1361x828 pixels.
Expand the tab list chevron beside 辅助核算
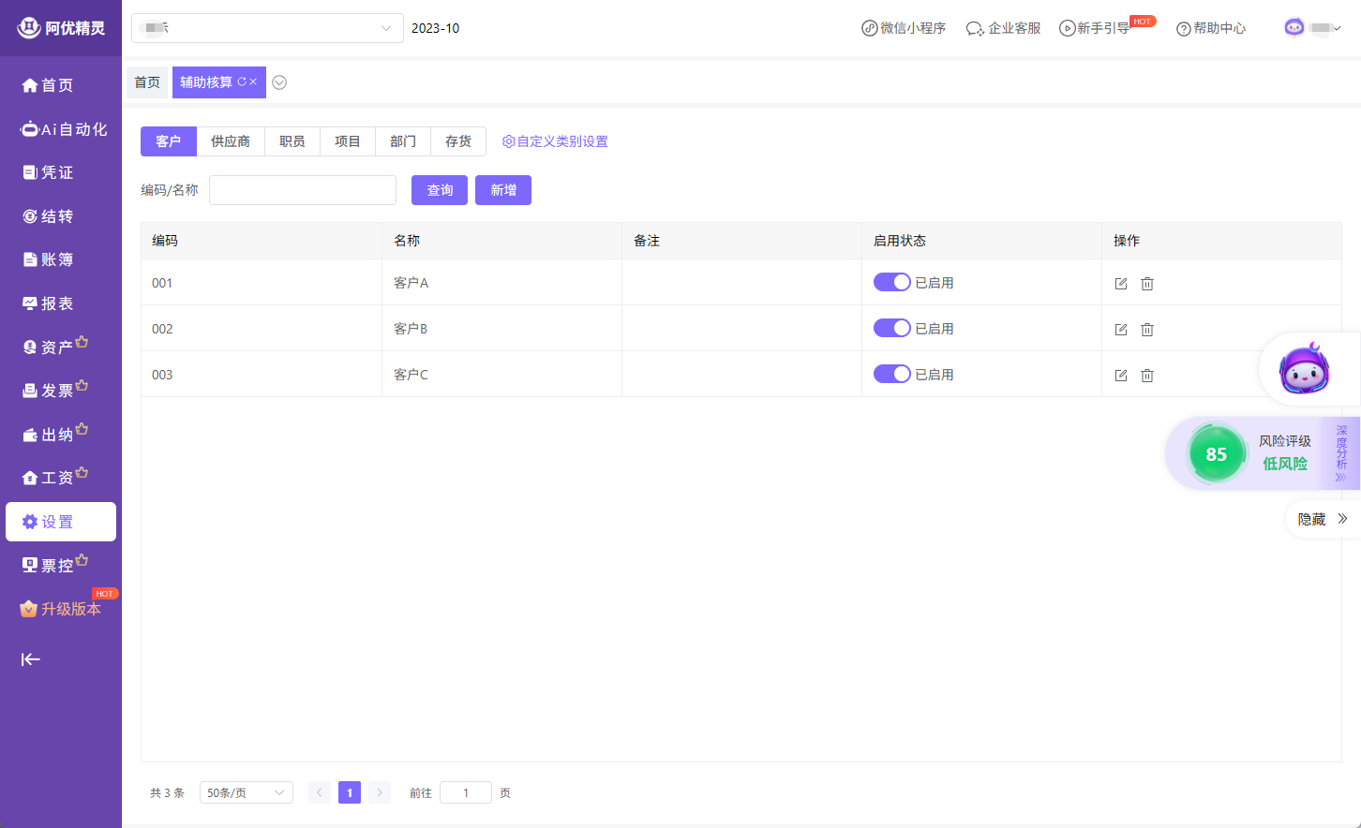(279, 82)
